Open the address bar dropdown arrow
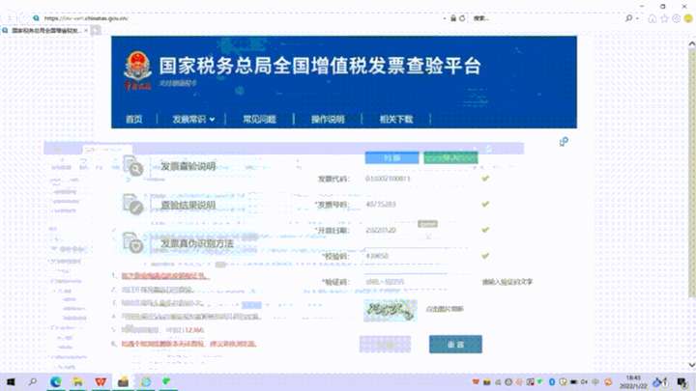696x391 pixels. 445,18
